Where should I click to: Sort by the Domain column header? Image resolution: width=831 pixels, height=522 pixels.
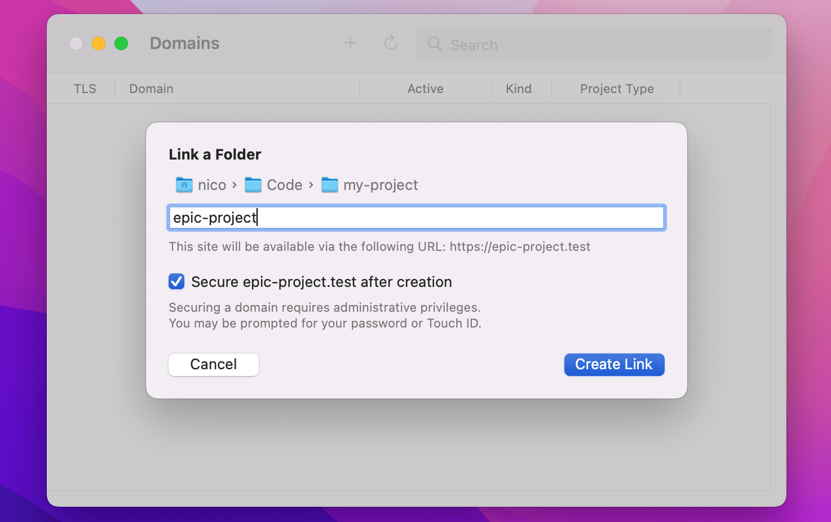151,89
